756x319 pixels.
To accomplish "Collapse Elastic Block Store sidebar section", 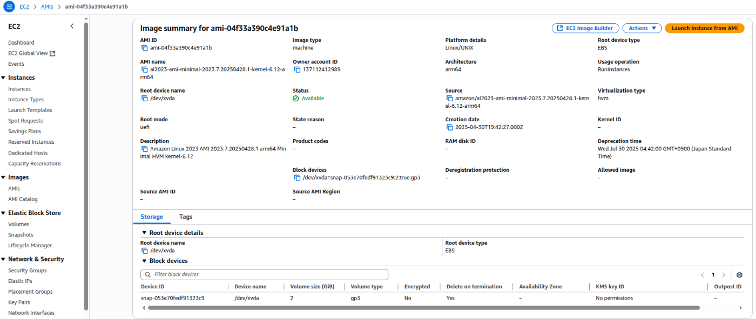I will click(3, 213).
